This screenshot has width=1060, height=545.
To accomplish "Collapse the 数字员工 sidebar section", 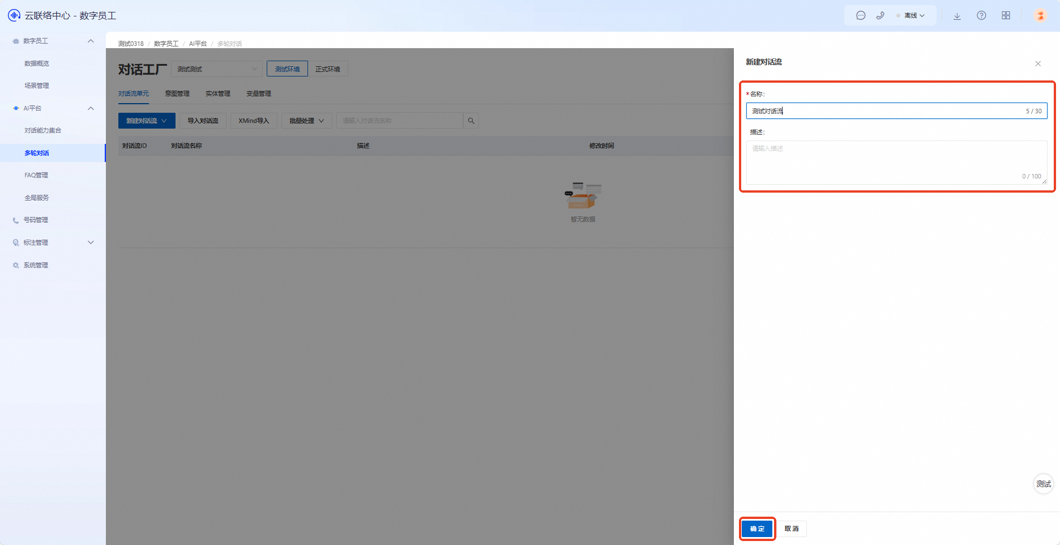I will tap(91, 41).
